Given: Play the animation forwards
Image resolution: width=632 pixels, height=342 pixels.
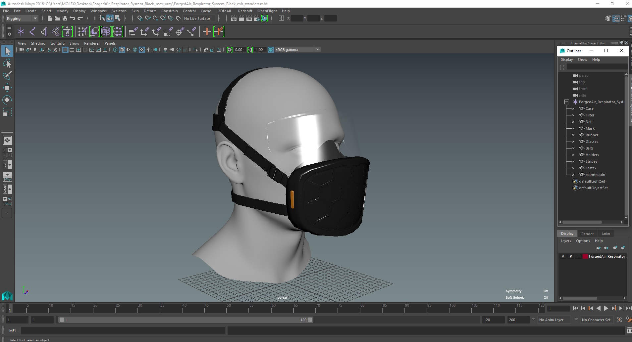Looking at the screenshot, I should click(x=606, y=308).
